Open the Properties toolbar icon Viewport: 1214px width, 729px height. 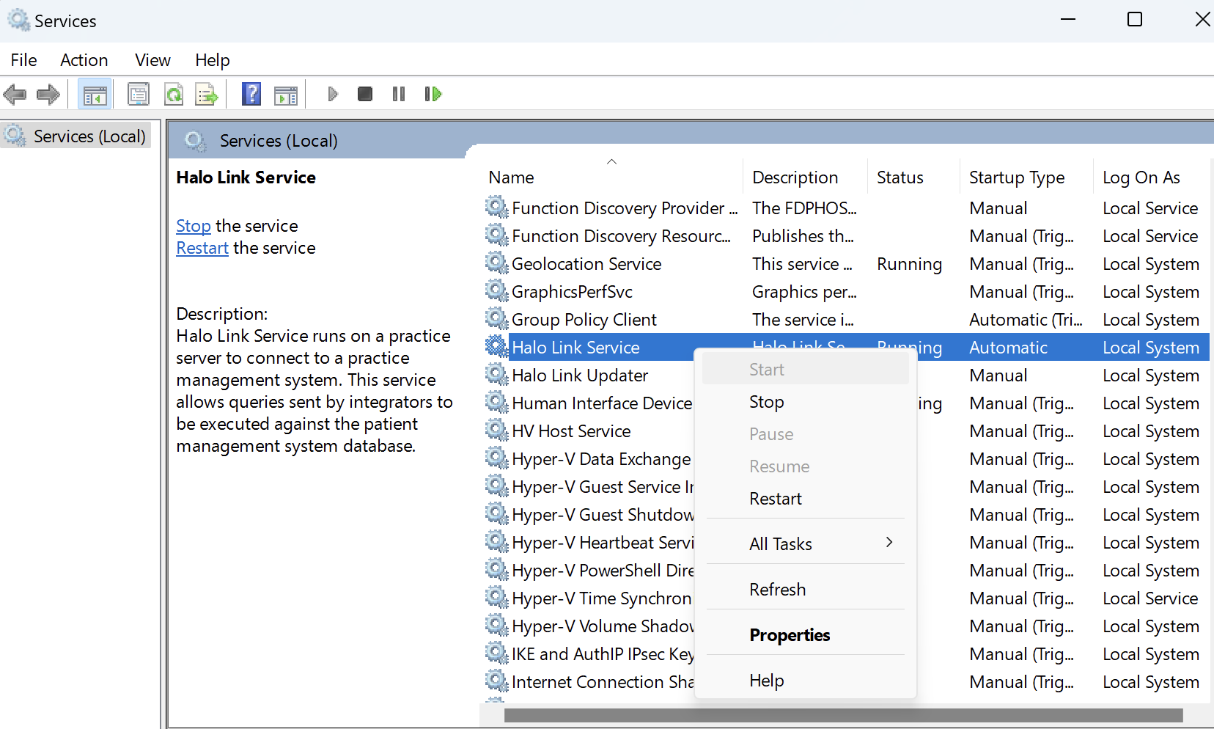139,94
